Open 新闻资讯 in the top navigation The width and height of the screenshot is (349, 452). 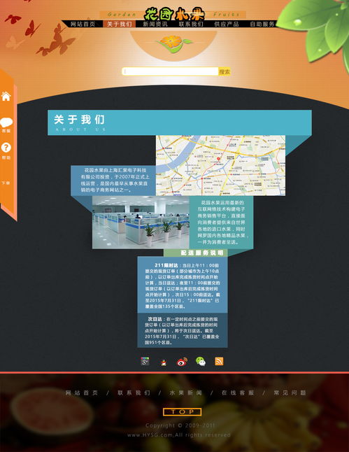click(x=155, y=24)
